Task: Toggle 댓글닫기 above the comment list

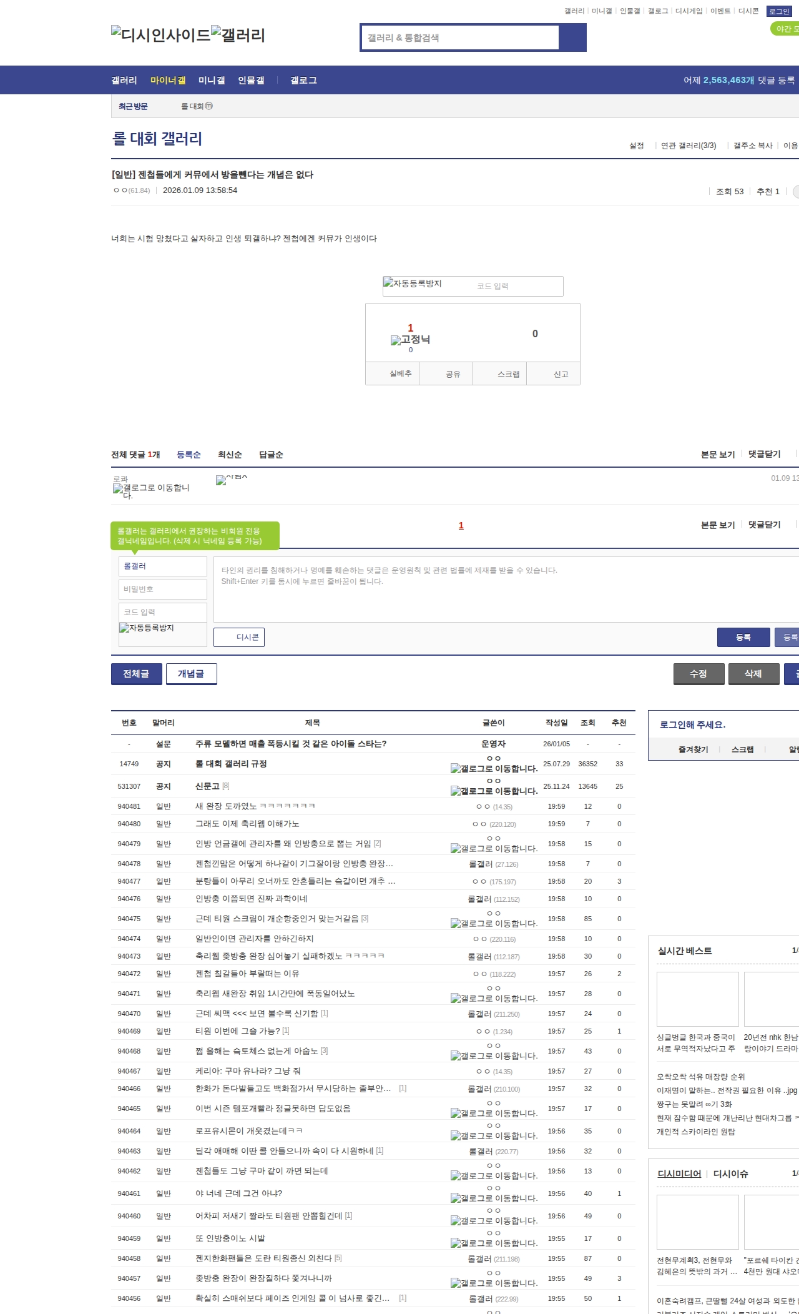Action: (x=764, y=454)
